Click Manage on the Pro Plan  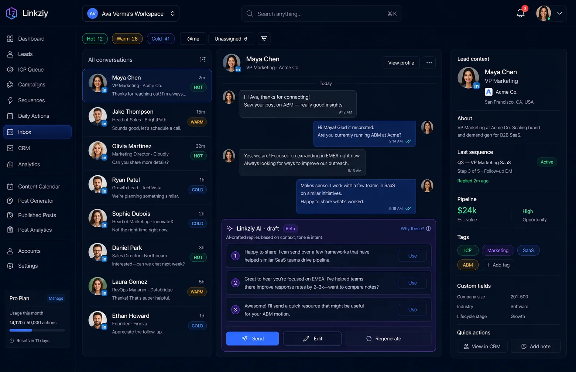click(56, 298)
